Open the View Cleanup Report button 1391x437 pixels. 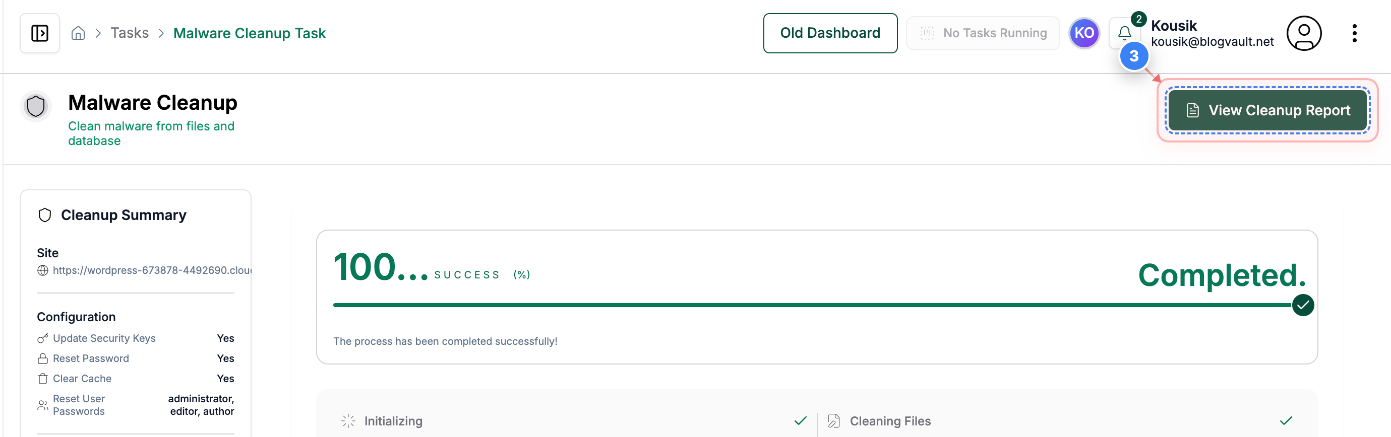click(x=1267, y=110)
